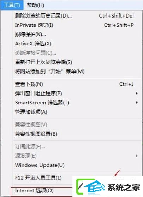Open Internet 选项(O)
The height and width of the screenshot is (197, 143).
[42, 191]
